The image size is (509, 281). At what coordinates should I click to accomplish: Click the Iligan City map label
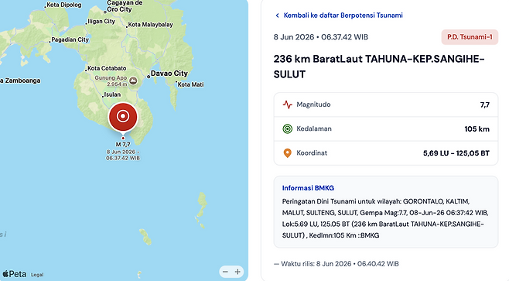[101, 22]
